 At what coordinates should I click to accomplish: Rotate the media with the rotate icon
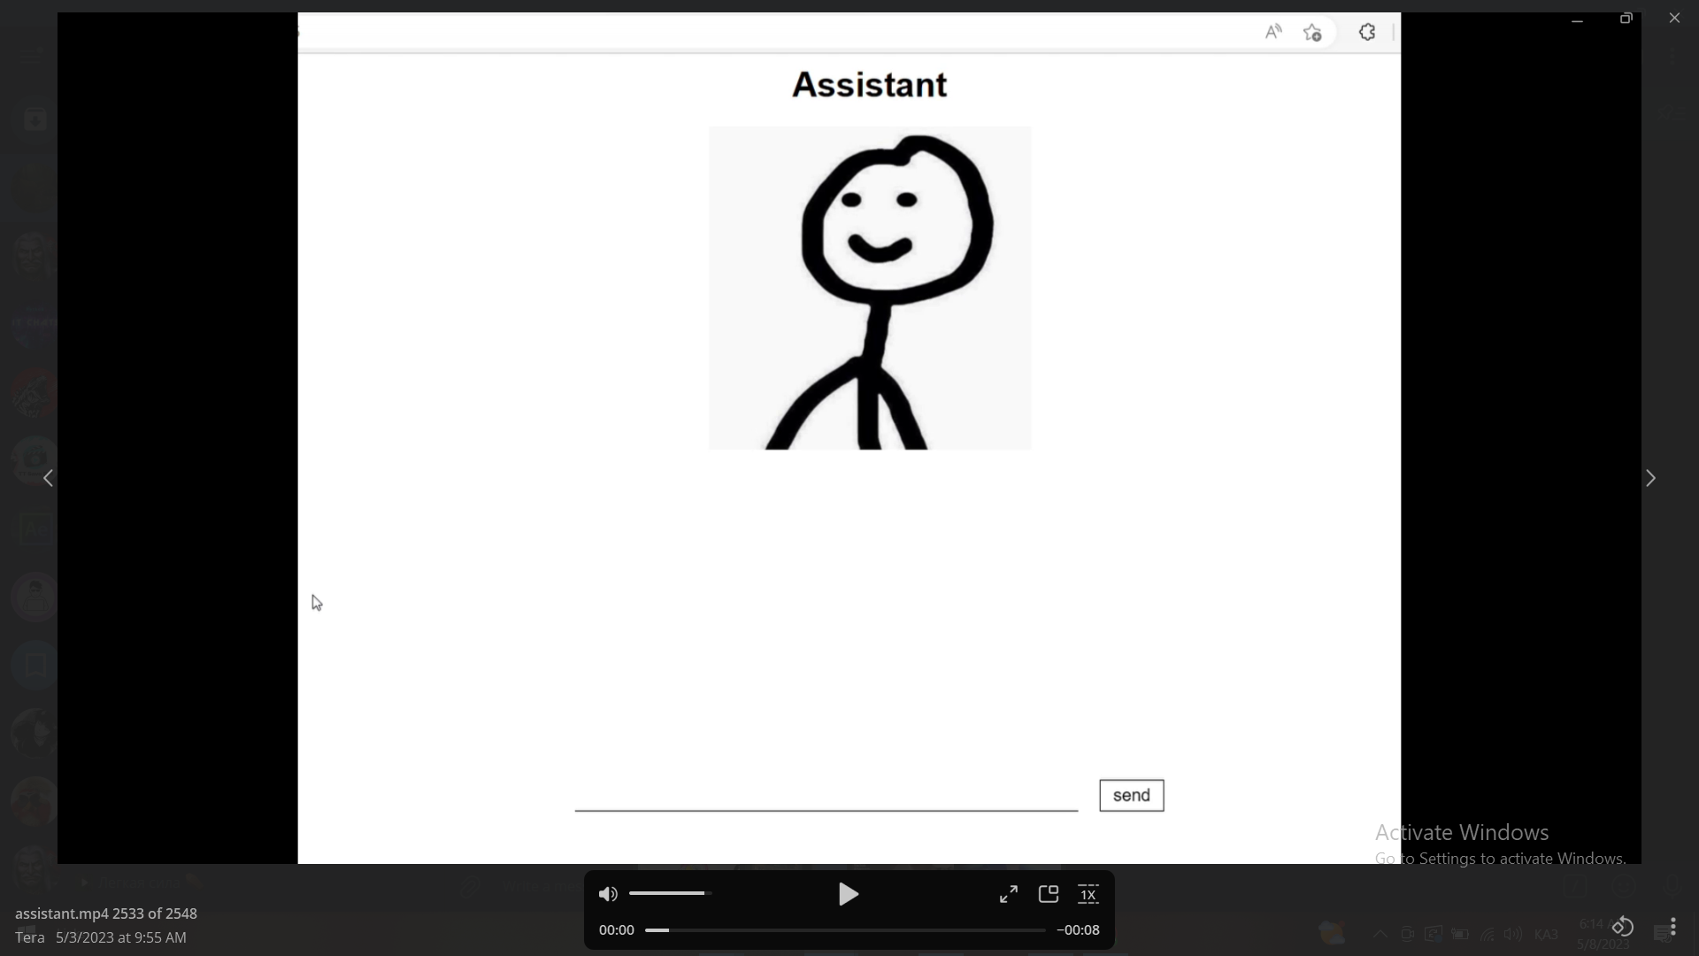(x=1622, y=927)
